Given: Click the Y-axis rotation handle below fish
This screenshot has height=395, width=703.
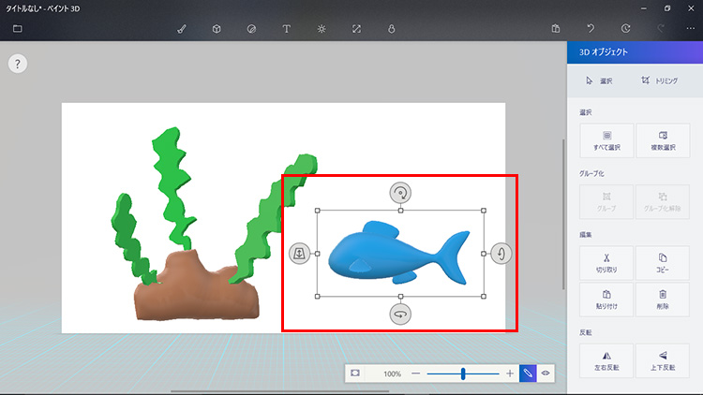Looking at the screenshot, I should click(400, 314).
